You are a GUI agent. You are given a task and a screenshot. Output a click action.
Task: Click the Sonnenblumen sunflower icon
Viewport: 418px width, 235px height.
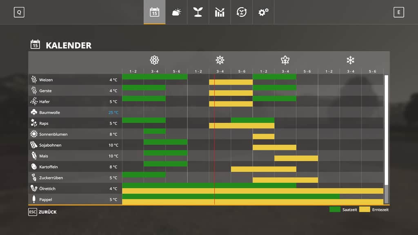34,134
